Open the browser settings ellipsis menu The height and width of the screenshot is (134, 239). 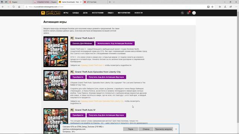[236, 7]
